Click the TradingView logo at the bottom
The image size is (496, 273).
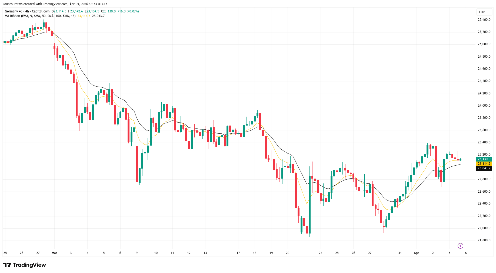pyautogui.click(x=25, y=265)
